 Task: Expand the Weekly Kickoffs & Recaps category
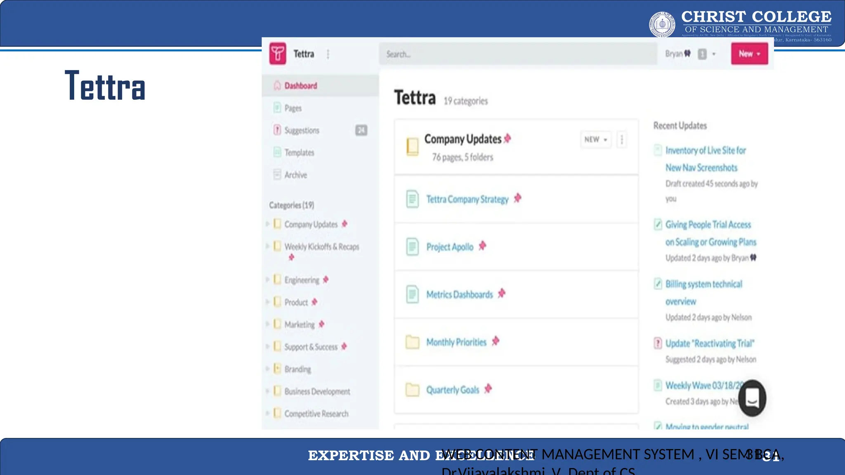(267, 246)
